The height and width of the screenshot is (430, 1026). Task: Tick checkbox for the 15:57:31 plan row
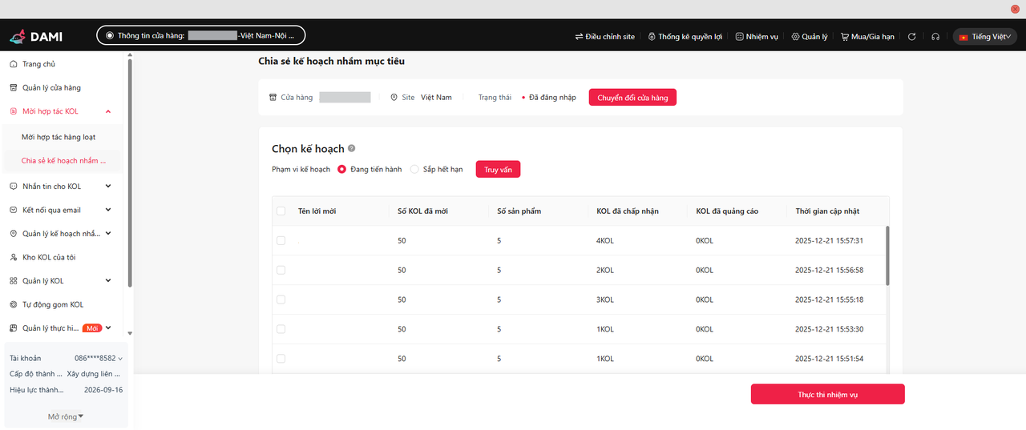pyautogui.click(x=281, y=241)
